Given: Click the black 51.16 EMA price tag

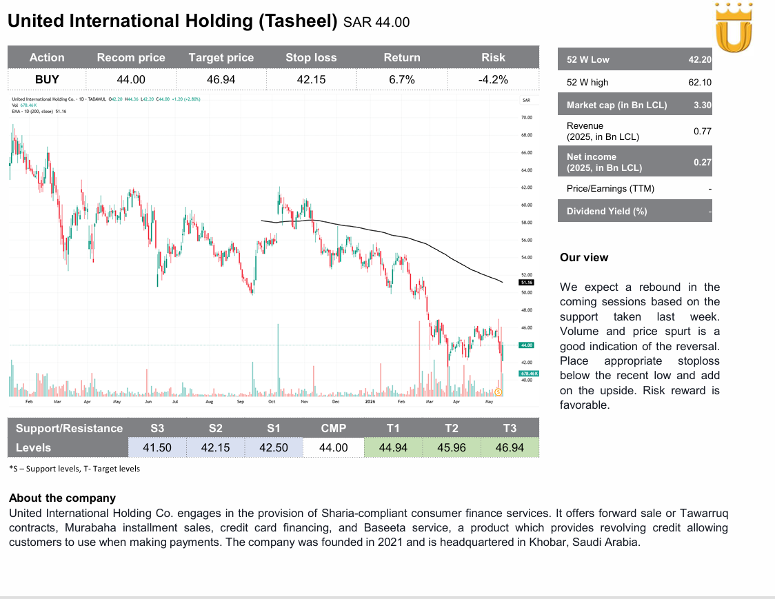Looking at the screenshot, I should tap(526, 282).
